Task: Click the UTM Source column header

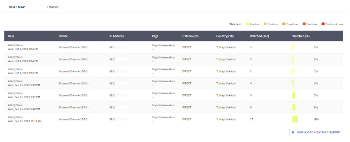Action: click(x=190, y=36)
